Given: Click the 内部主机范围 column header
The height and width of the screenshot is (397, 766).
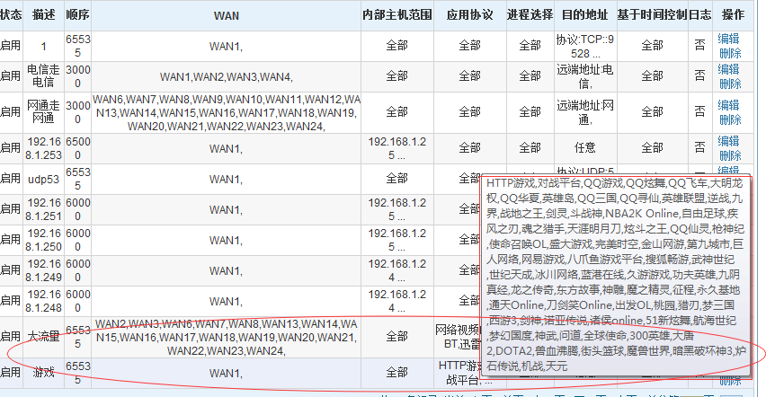Looking at the screenshot, I should coord(397,15).
